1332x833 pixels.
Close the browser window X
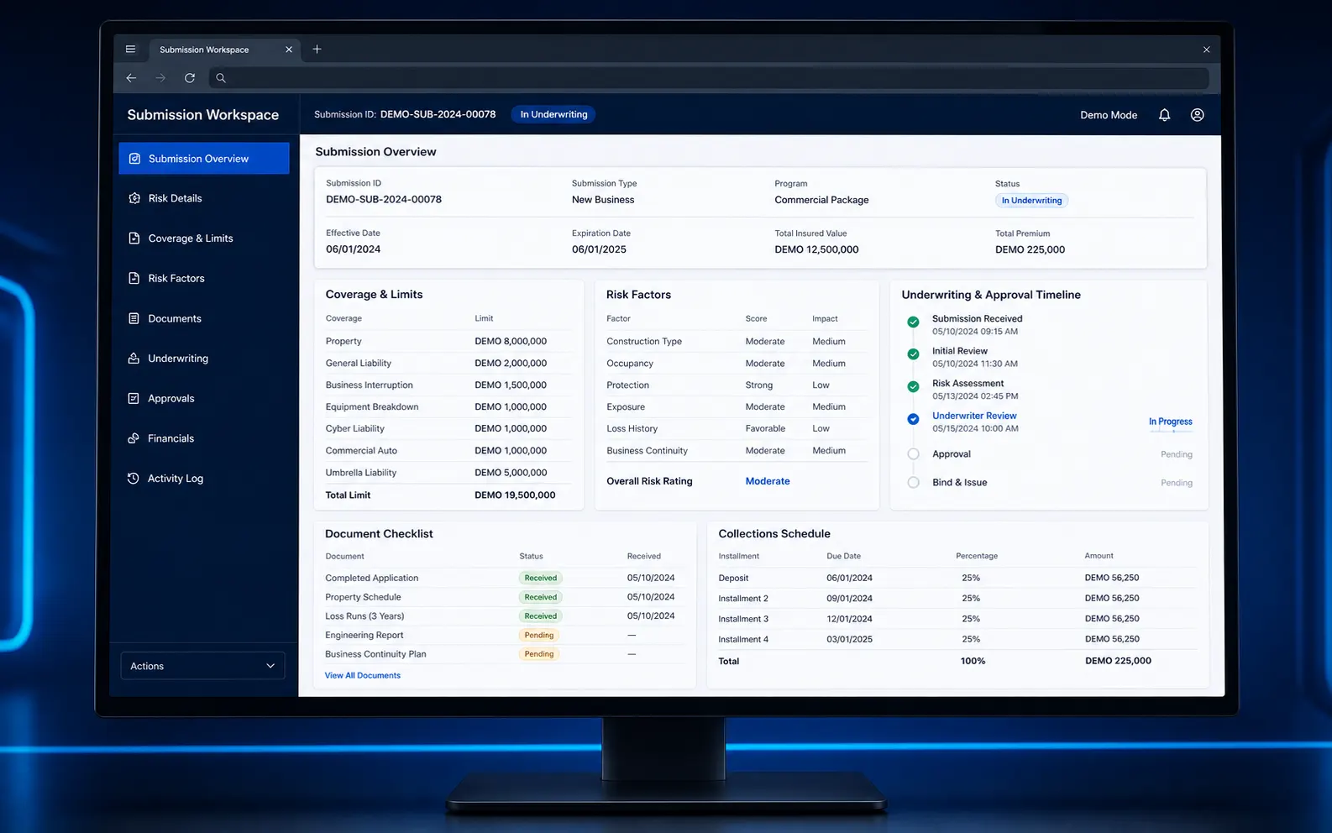[1206, 50]
